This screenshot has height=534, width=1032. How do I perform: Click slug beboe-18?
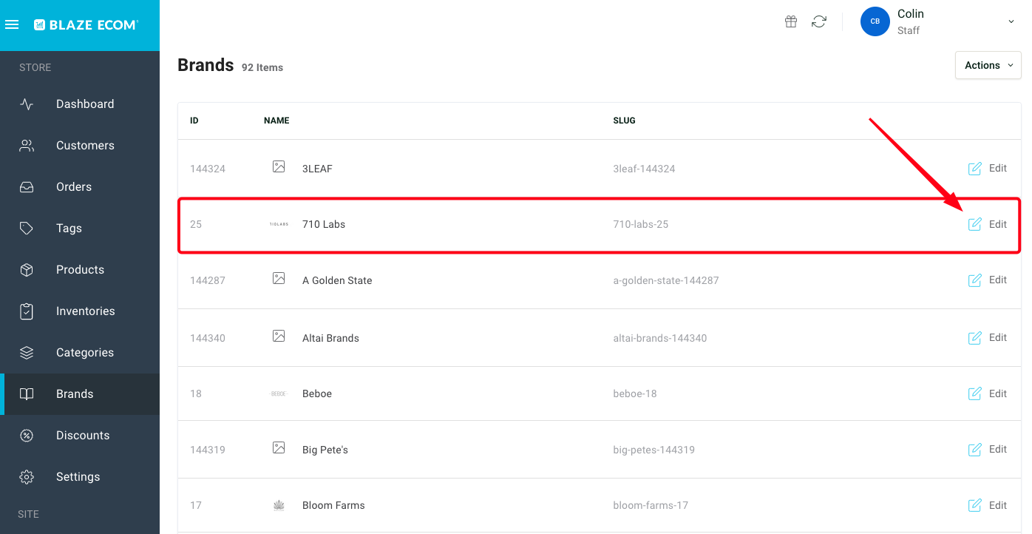(635, 393)
